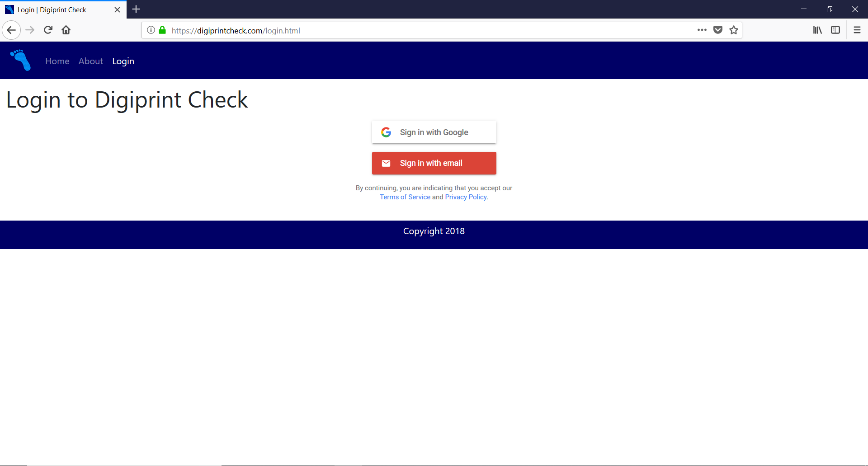Open the Library bookshelf icon
The image size is (868, 466).
817,30
